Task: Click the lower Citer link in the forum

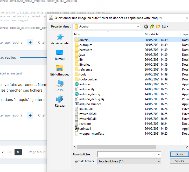Action: [42, 115]
